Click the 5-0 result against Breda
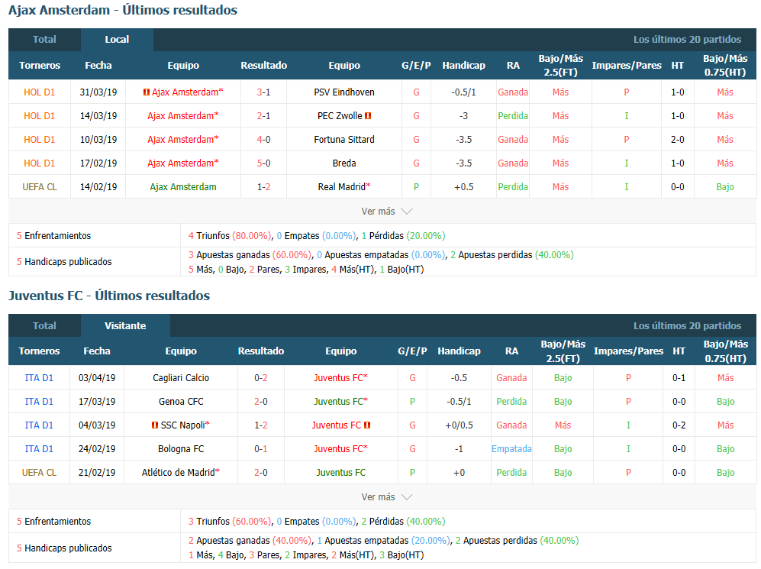The width and height of the screenshot is (761, 569). tap(263, 163)
